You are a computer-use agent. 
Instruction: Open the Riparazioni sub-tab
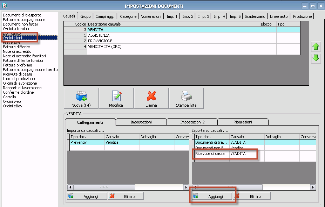(243, 122)
